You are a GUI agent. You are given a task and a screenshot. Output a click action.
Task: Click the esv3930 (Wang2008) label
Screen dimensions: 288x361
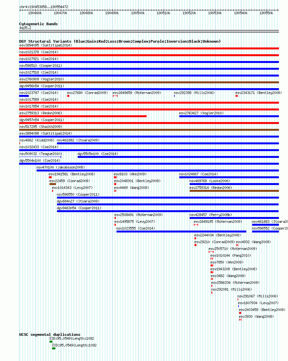[x=256, y=316]
